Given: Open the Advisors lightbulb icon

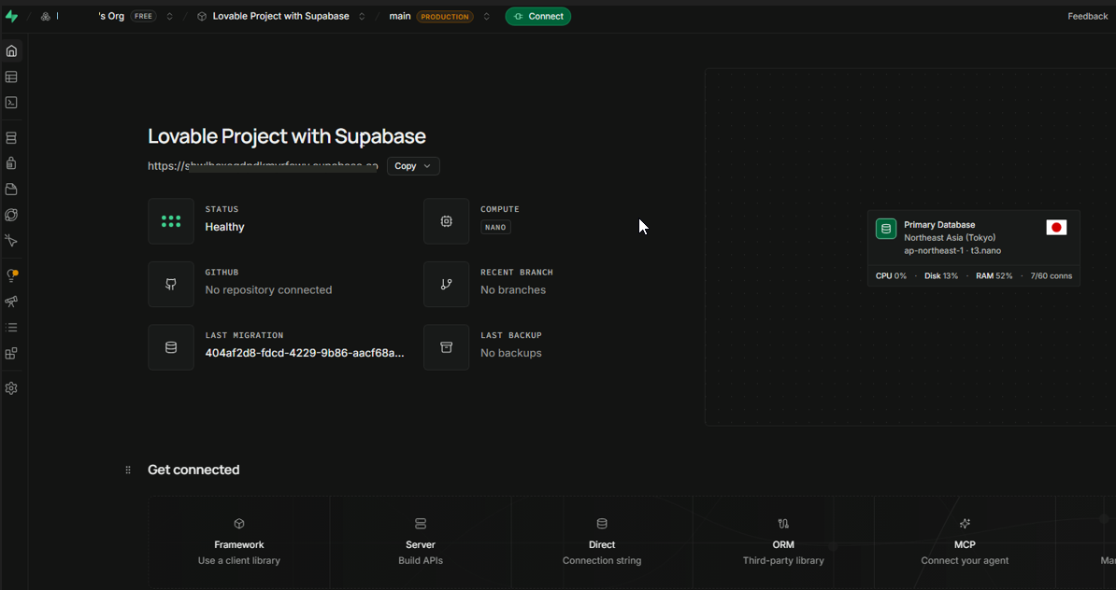Looking at the screenshot, I should (x=11, y=275).
